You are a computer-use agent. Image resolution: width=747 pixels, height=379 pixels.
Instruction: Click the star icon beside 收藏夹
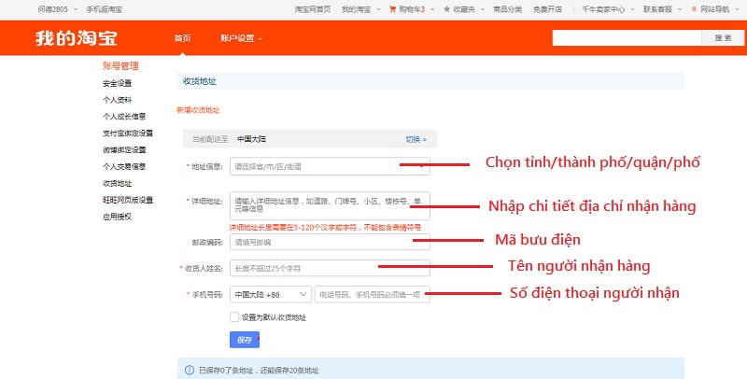446,9
